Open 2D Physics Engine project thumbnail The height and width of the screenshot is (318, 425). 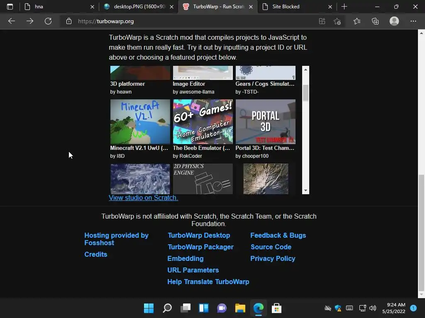click(x=203, y=179)
